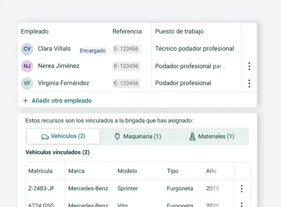Click truncated Podador profesional par… job title
This screenshot has height=207, width=281.
(x=190, y=66)
